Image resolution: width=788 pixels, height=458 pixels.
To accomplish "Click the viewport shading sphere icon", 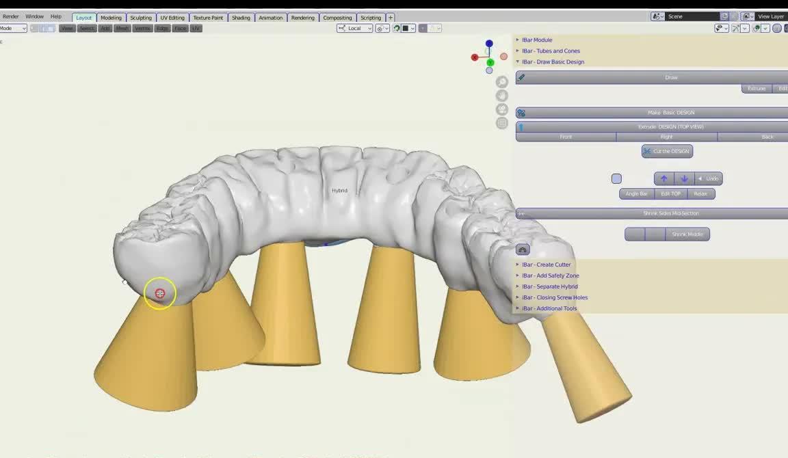I will click(x=778, y=29).
